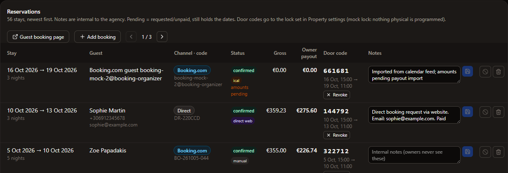Screen dimensions: 508x173
Task: Click the Channel · code column header
Action: (x=190, y=53)
